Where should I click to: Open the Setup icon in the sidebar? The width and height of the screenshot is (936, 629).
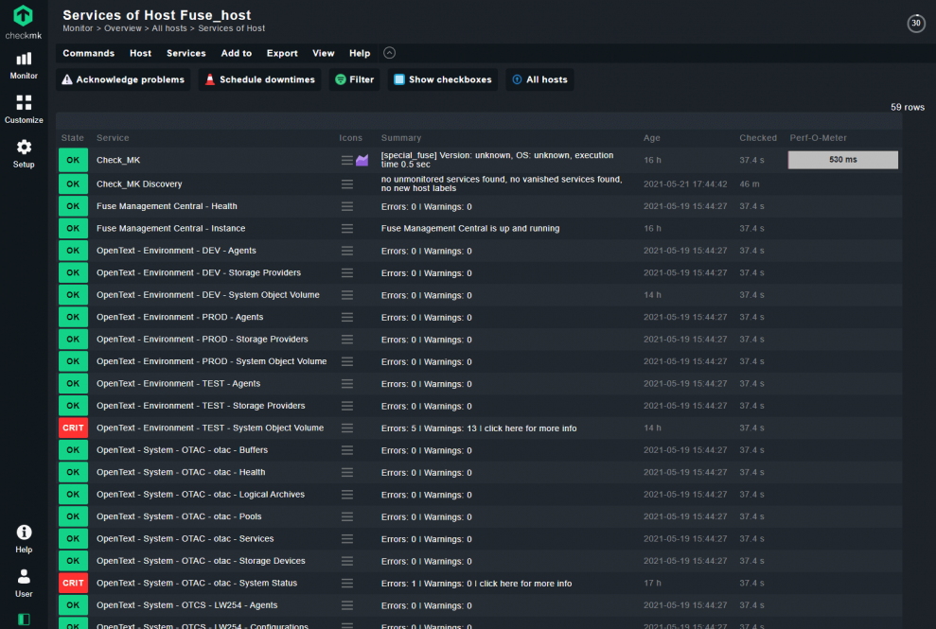[x=23, y=149]
